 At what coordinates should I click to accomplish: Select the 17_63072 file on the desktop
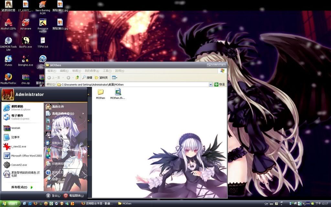point(26,6)
